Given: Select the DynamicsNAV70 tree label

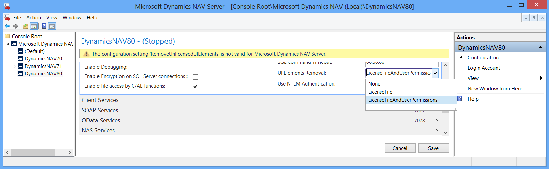Looking at the screenshot, I should pos(43,59).
